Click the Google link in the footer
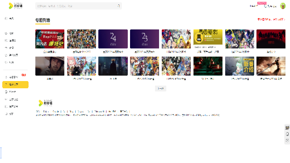The width and height of the screenshot is (290, 163). tap(56, 111)
